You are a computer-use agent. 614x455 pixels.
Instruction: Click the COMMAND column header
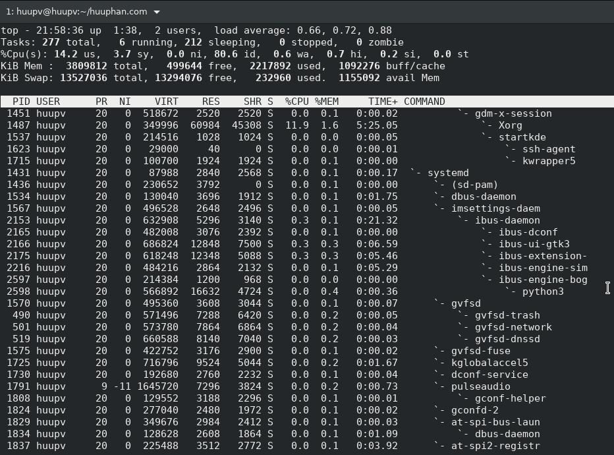(x=424, y=102)
